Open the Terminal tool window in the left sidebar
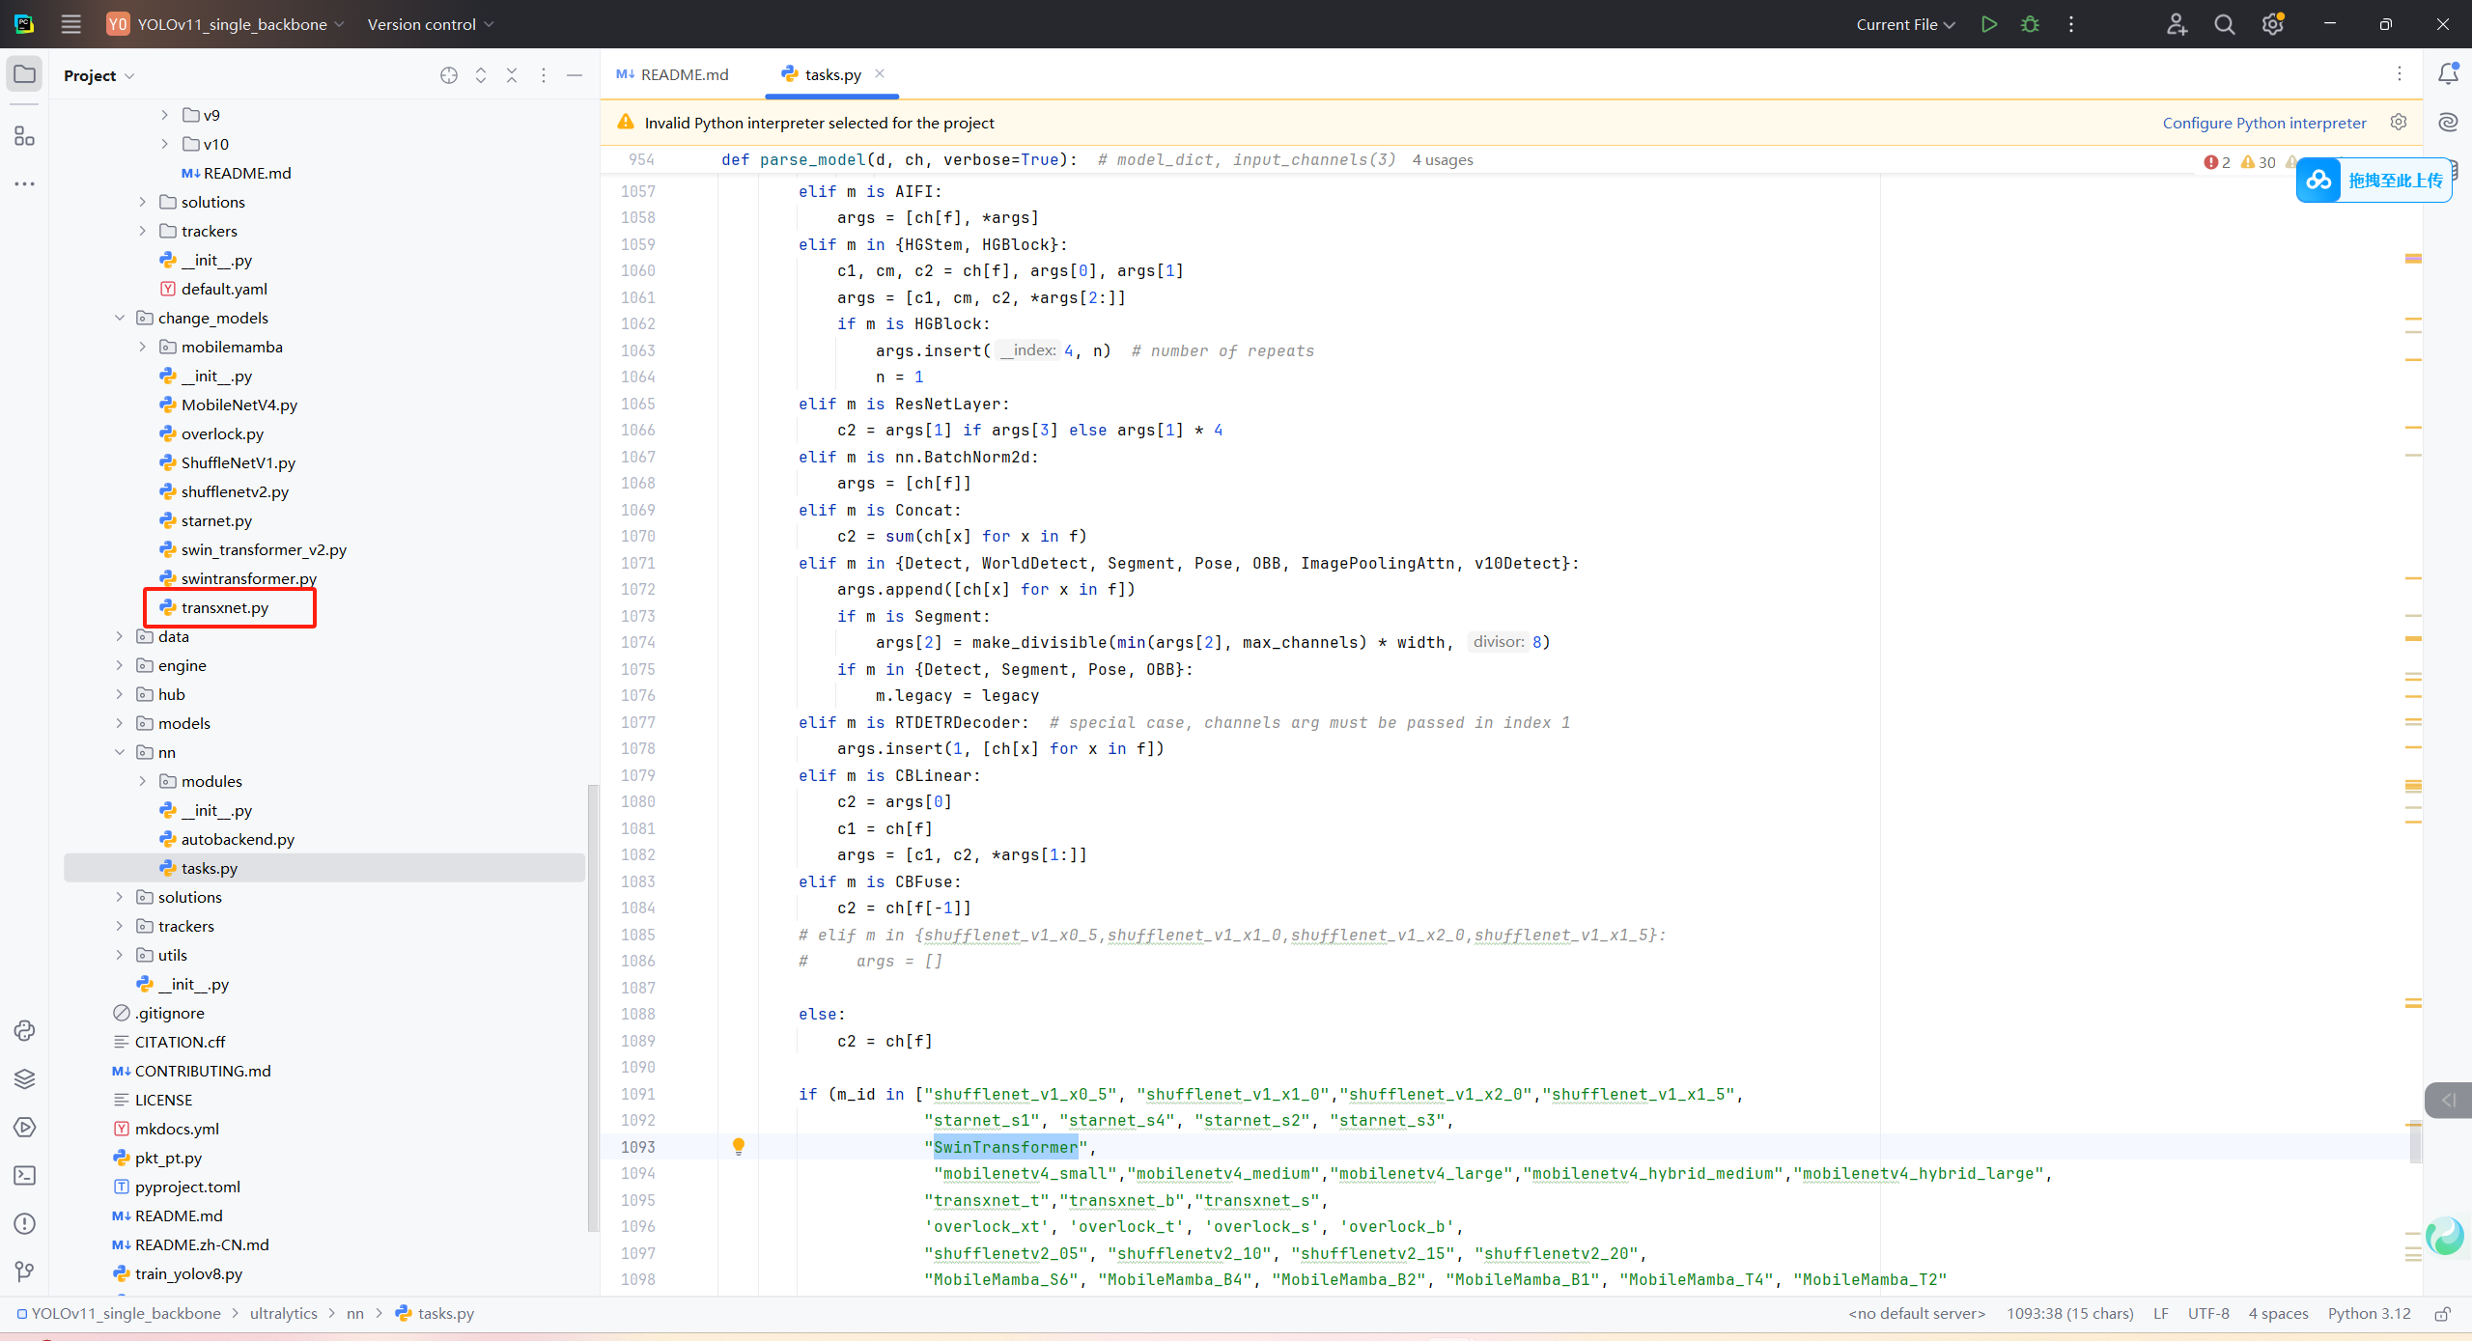 click(x=25, y=1175)
